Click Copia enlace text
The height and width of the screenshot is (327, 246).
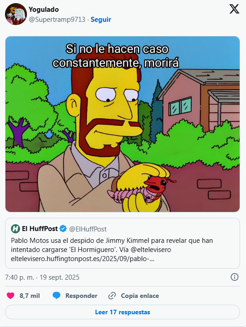pos(140,296)
